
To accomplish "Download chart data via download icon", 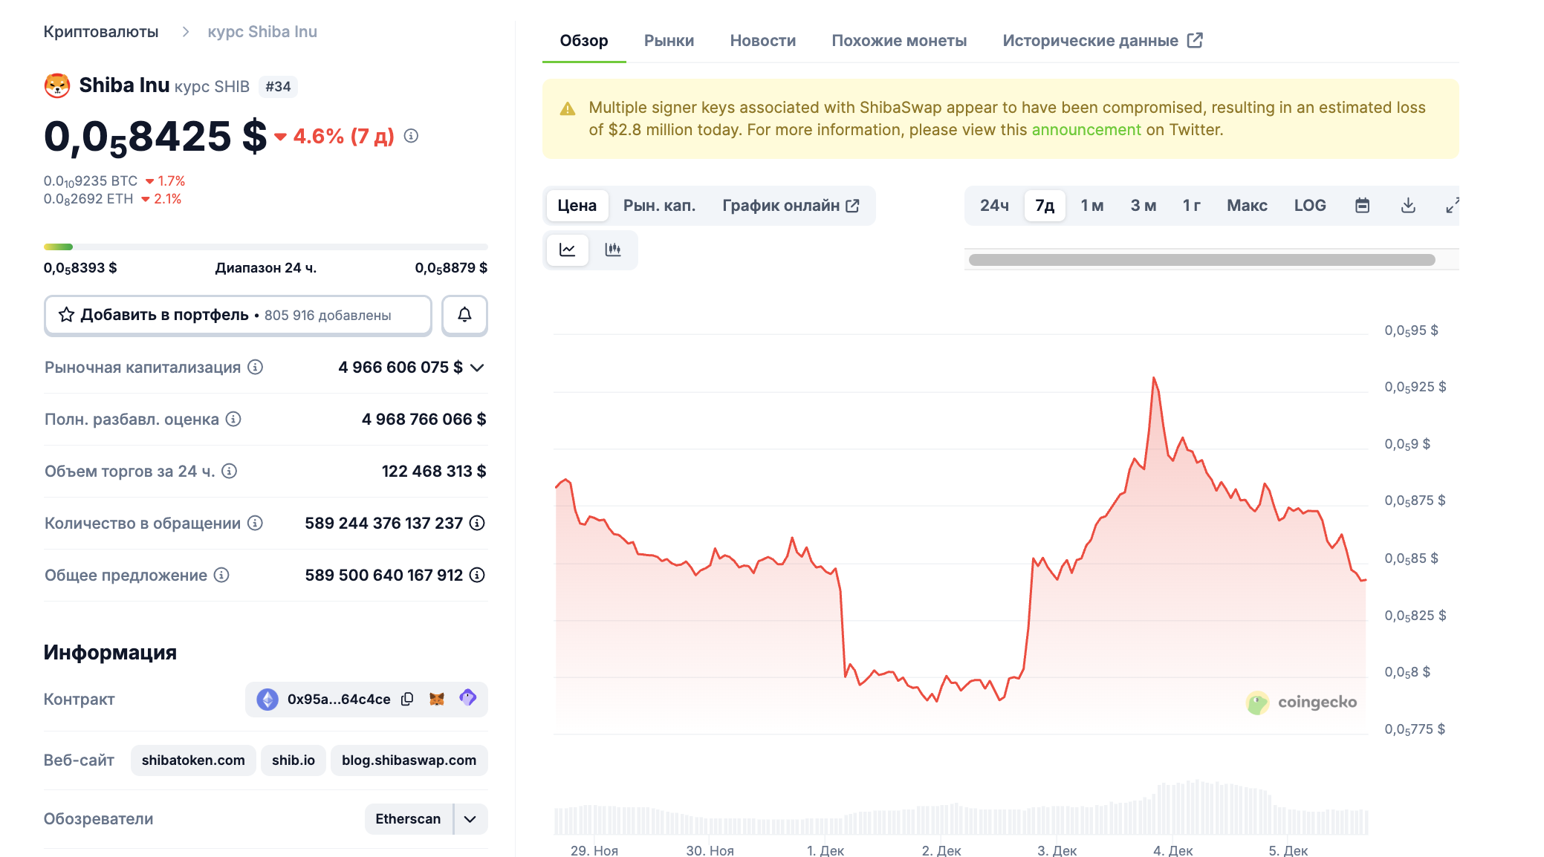I will [1408, 206].
